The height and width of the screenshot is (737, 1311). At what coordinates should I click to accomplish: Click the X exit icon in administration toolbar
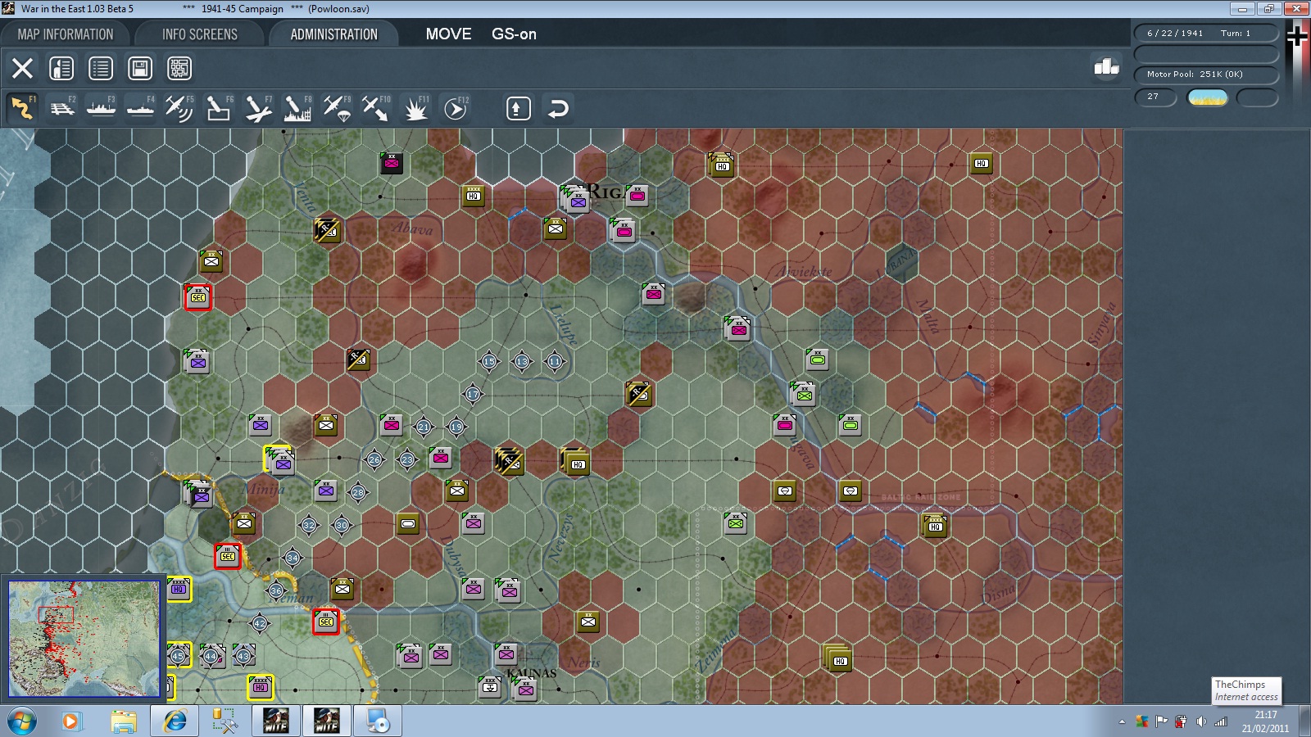click(22, 68)
